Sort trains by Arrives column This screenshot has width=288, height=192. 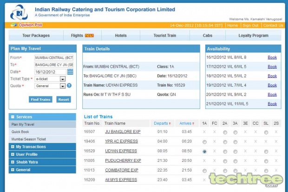187,123
